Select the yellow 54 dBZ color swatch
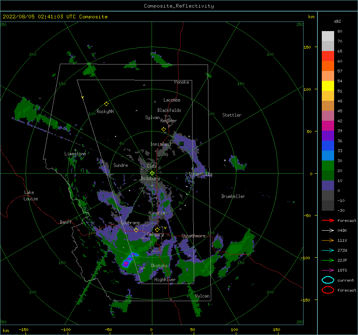 pyautogui.click(x=328, y=86)
